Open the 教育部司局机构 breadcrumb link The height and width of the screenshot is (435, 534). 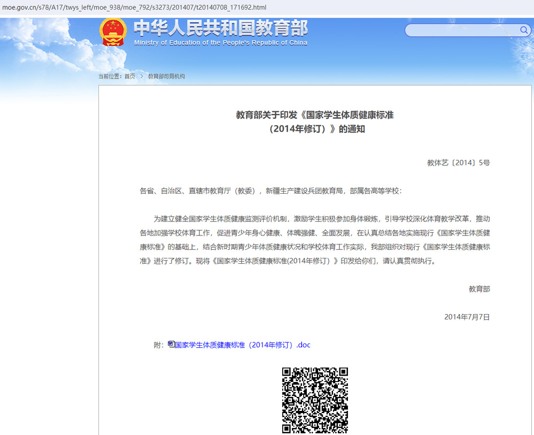coord(166,77)
